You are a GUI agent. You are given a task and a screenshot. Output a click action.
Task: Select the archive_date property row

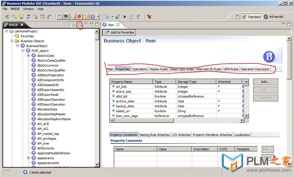(176, 101)
